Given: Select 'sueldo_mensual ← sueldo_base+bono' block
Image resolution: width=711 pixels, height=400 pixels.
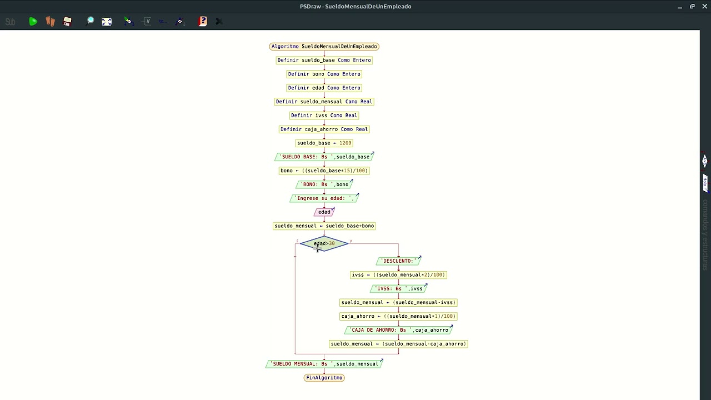Looking at the screenshot, I should click(324, 226).
